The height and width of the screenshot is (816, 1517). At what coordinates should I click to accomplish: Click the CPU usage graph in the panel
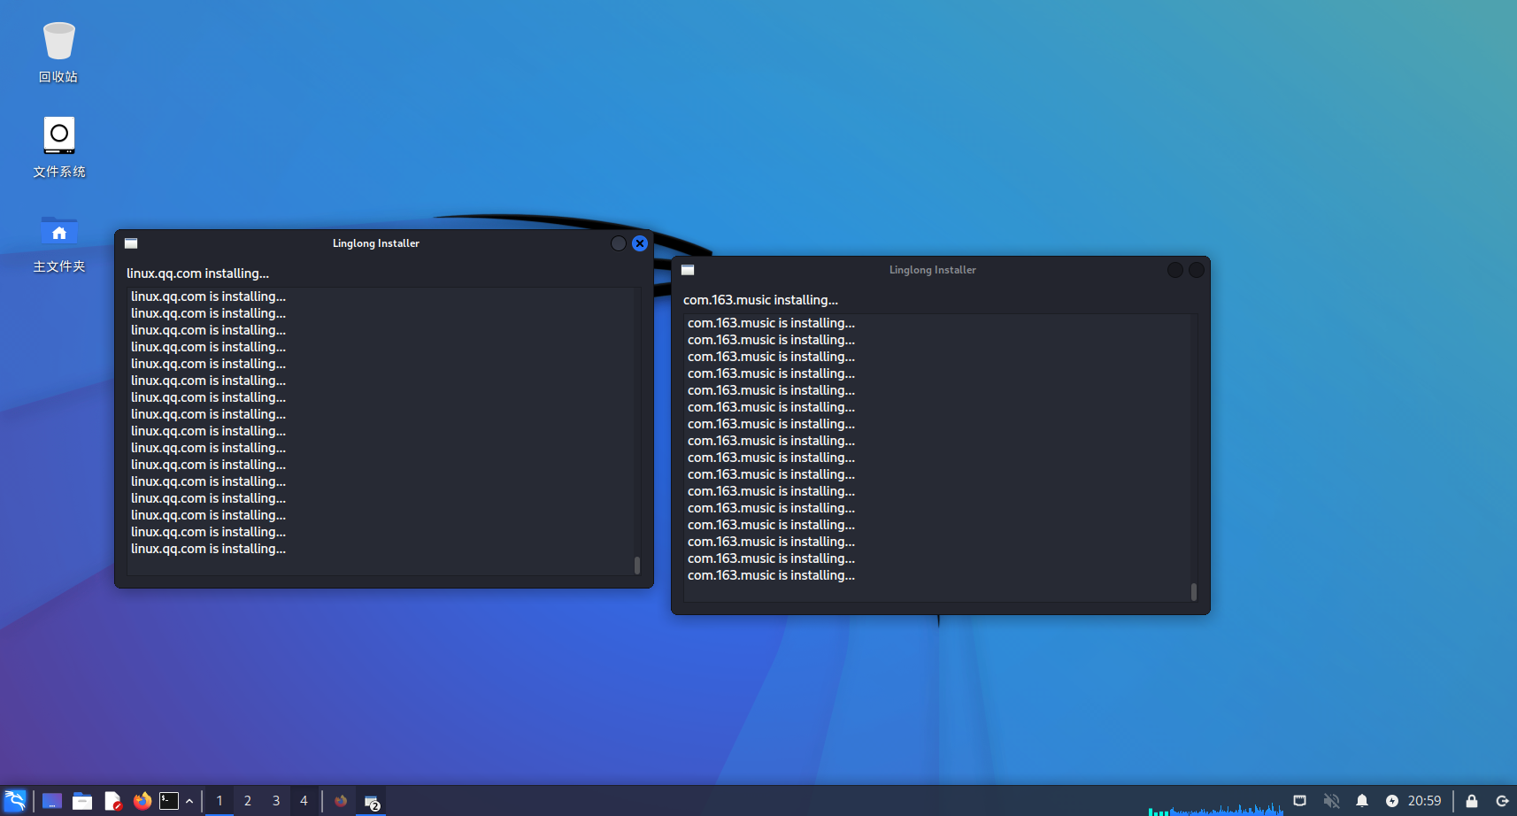click(x=1215, y=807)
